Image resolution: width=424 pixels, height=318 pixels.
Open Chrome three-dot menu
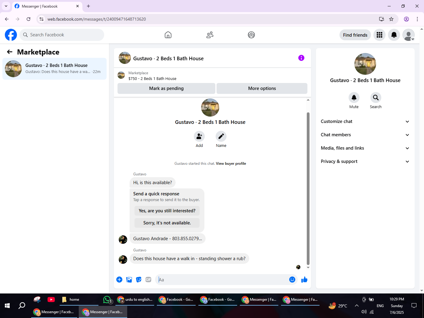(417, 19)
